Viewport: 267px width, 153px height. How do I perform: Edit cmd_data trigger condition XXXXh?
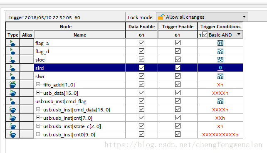[220, 110]
